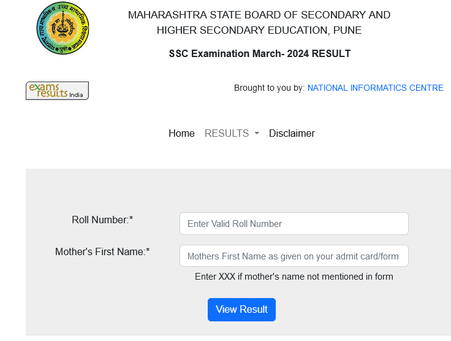Click the 'MAHARASHTRA STATE BOARD OF SECONDARY AND' heading line
The image size is (451, 341).
tap(259, 15)
